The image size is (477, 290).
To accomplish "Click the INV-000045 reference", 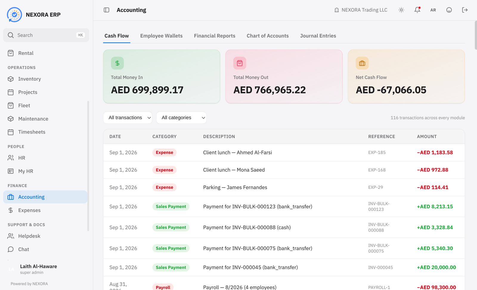I will click(x=380, y=268).
